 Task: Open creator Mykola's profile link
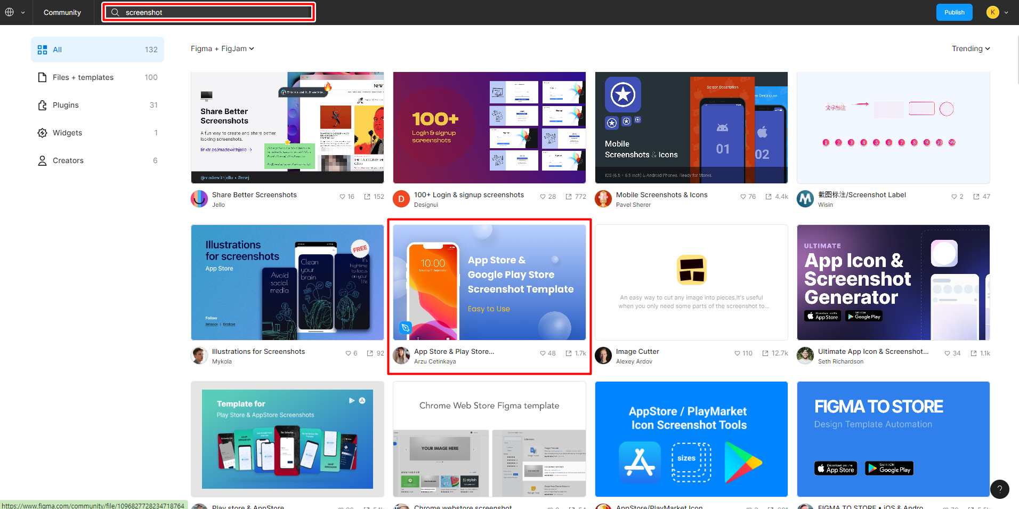(x=222, y=361)
